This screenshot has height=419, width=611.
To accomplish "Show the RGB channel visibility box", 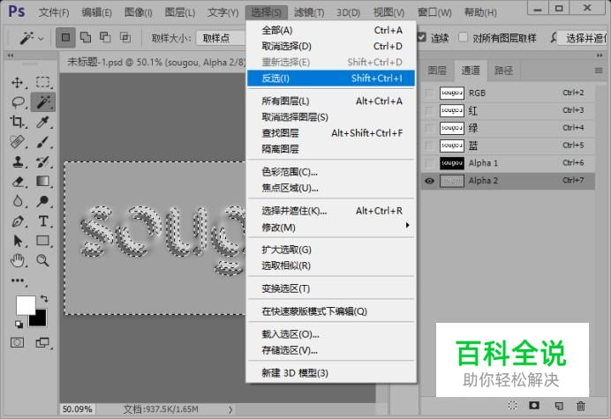I will tap(429, 94).
